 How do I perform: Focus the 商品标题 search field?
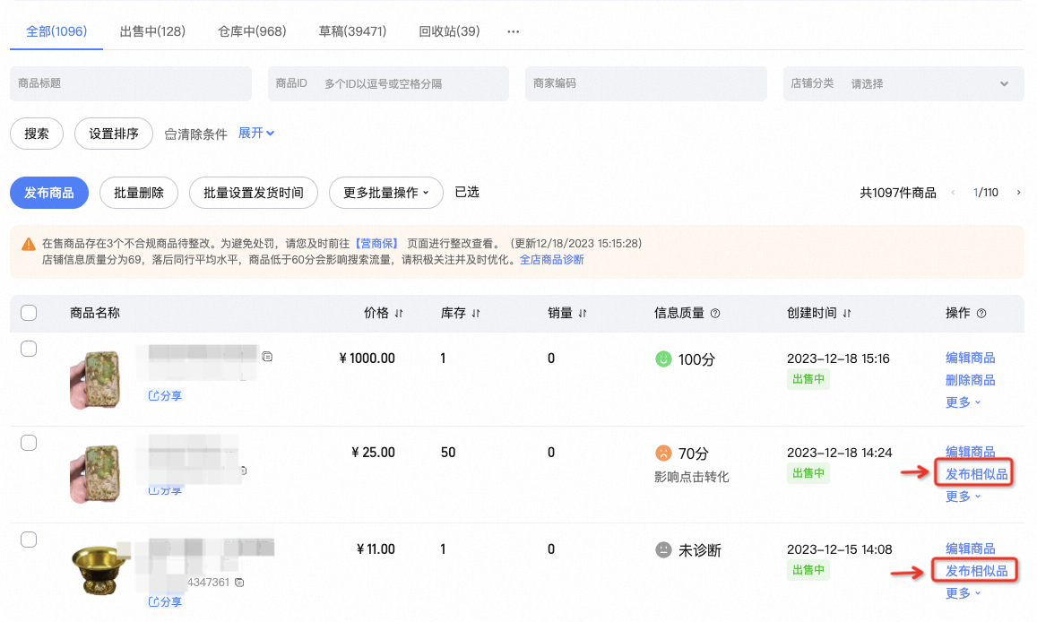(131, 83)
